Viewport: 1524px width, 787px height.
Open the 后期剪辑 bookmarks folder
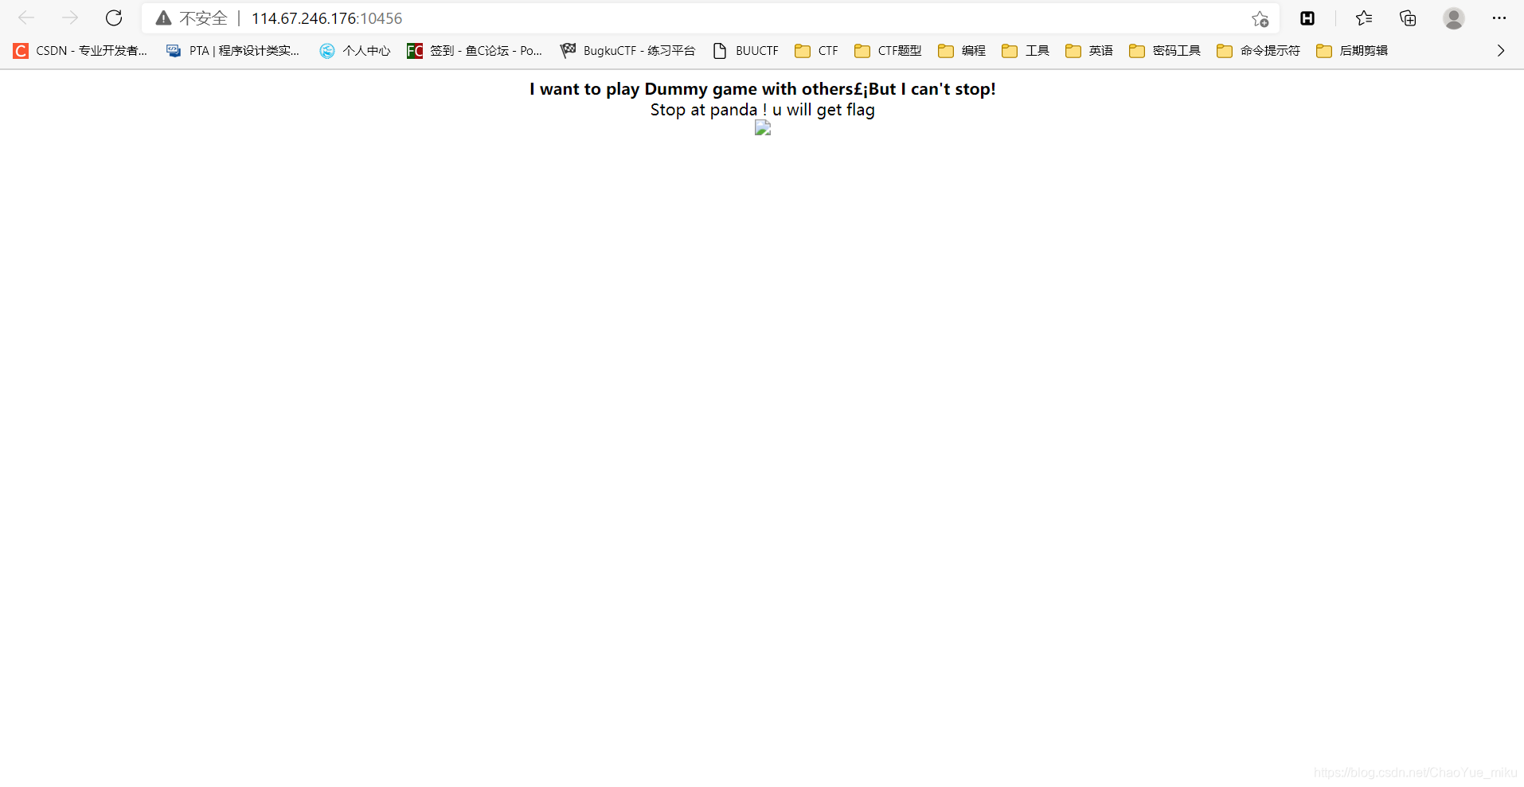(1352, 50)
